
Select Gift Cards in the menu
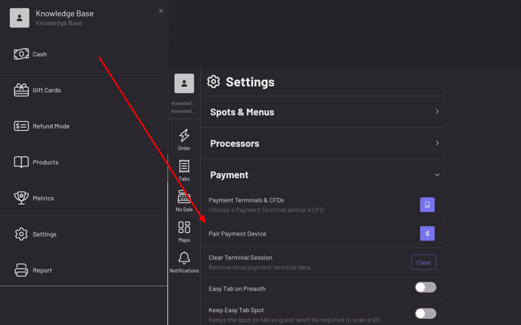point(45,90)
